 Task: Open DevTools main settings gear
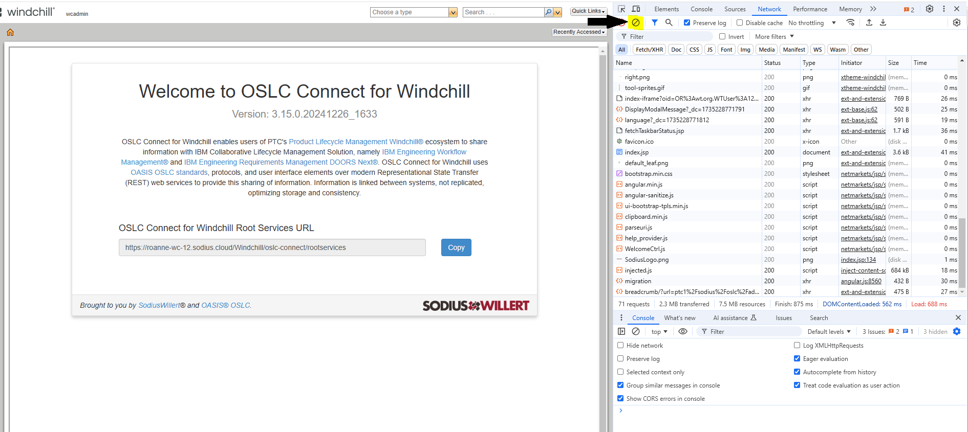pos(930,9)
